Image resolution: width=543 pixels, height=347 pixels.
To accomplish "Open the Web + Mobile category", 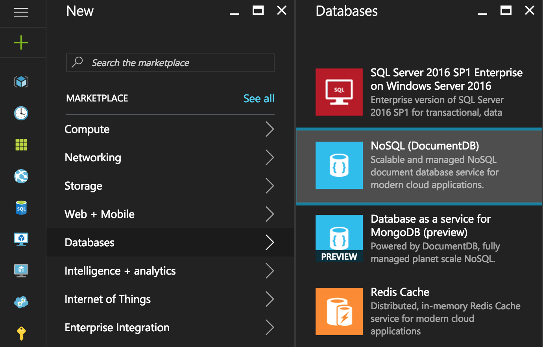I will click(100, 214).
